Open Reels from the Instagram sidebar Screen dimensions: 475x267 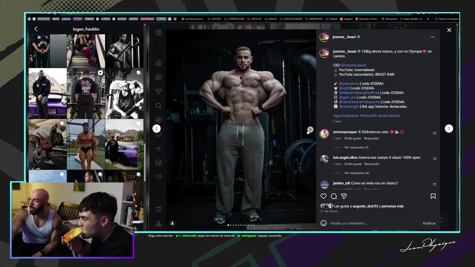coord(158,77)
